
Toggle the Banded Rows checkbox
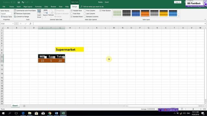[x=71, y=16]
